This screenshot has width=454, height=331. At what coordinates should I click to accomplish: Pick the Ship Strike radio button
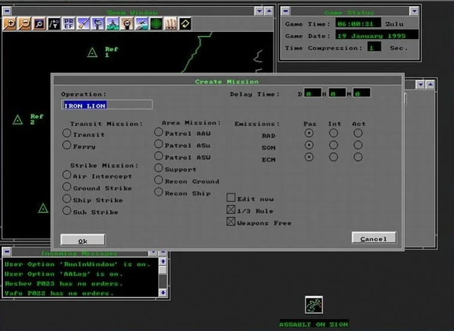pos(66,199)
